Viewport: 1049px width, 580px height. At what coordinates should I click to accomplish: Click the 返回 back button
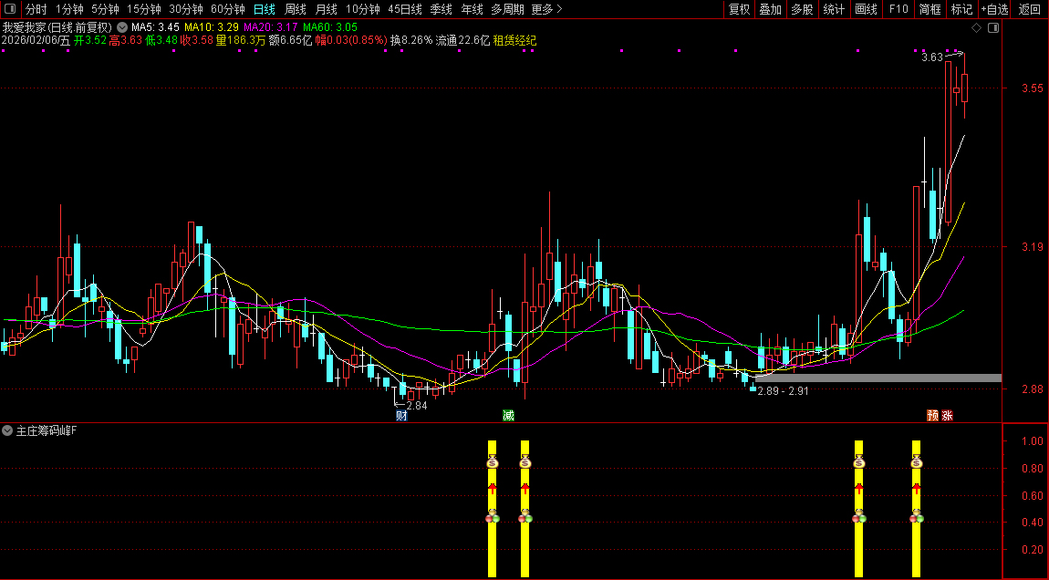point(1029,9)
